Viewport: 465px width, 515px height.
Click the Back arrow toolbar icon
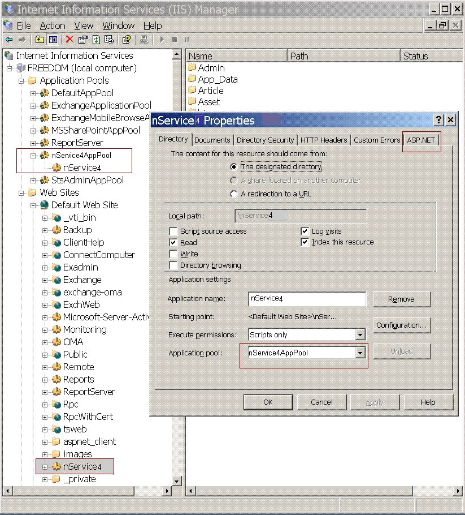9,40
